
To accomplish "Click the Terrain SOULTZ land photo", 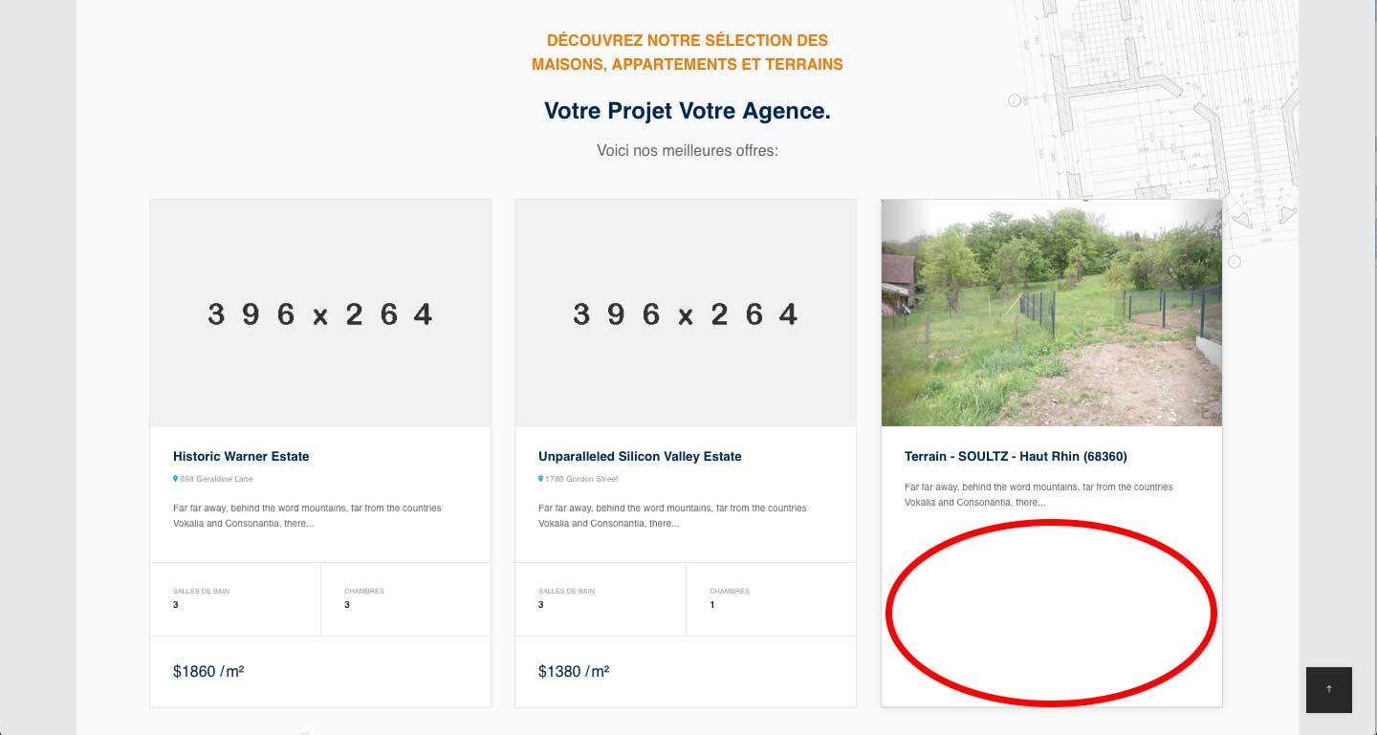I will [1051, 313].
